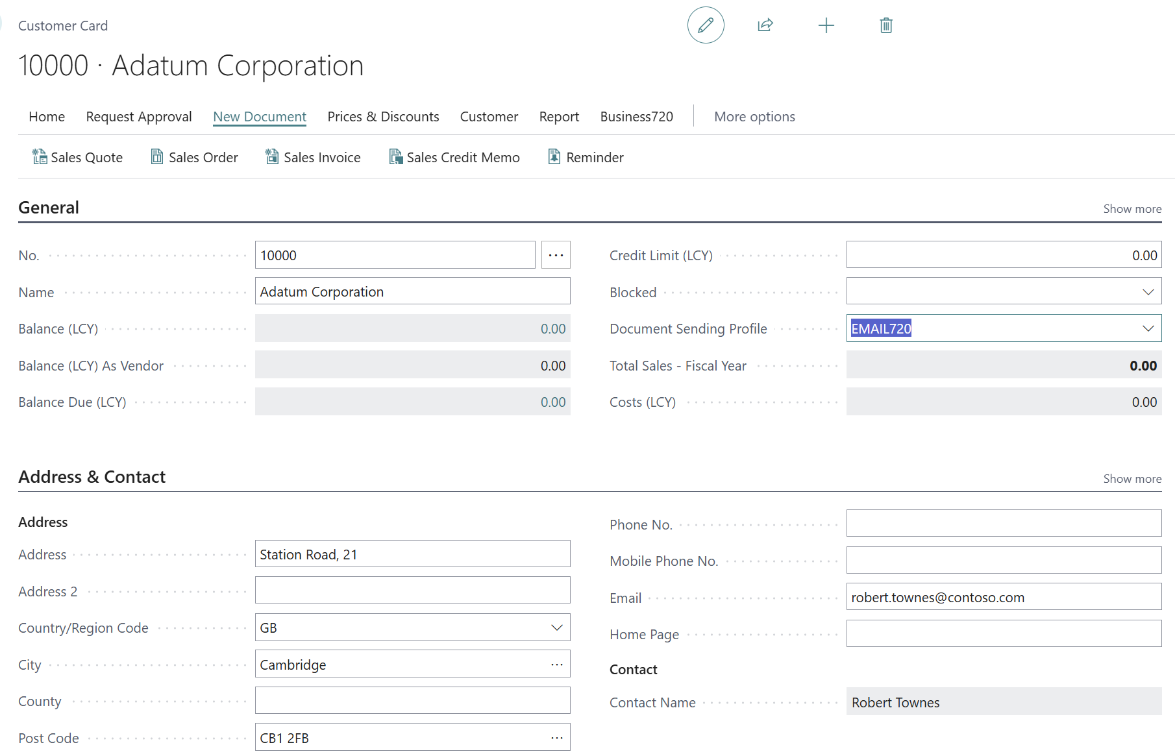Click the Name input field
Viewport: 1175px width, 756px height.
point(412,291)
